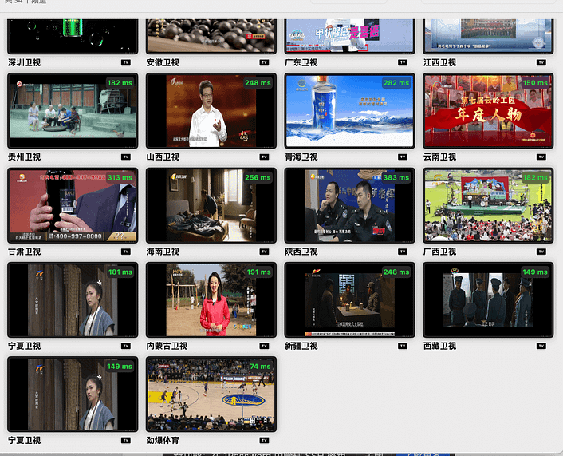Open the 陕西卫视 police broadcast thumbnail
This screenshot has height=456, width=563.
coord(349,205)
